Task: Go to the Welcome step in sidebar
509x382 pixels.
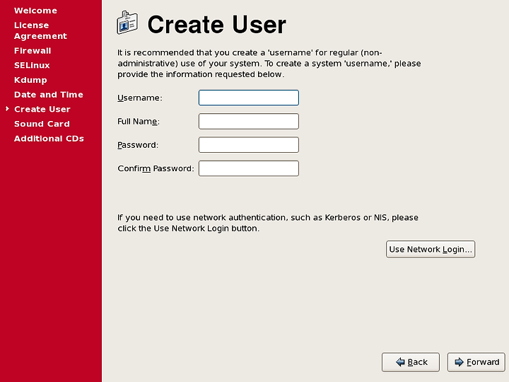Action: point(36,11)
